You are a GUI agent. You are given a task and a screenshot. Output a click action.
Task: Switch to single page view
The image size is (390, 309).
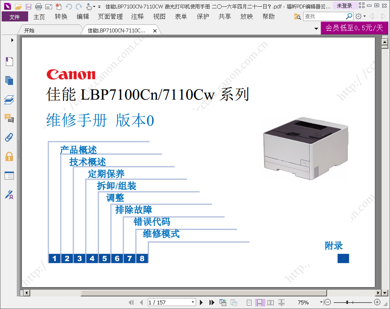click(249, 303)
